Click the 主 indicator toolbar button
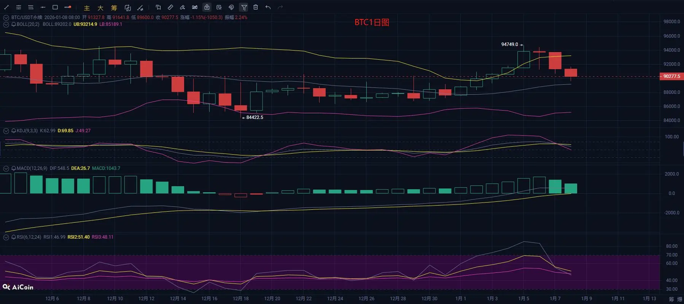 [x=87, y=8]
